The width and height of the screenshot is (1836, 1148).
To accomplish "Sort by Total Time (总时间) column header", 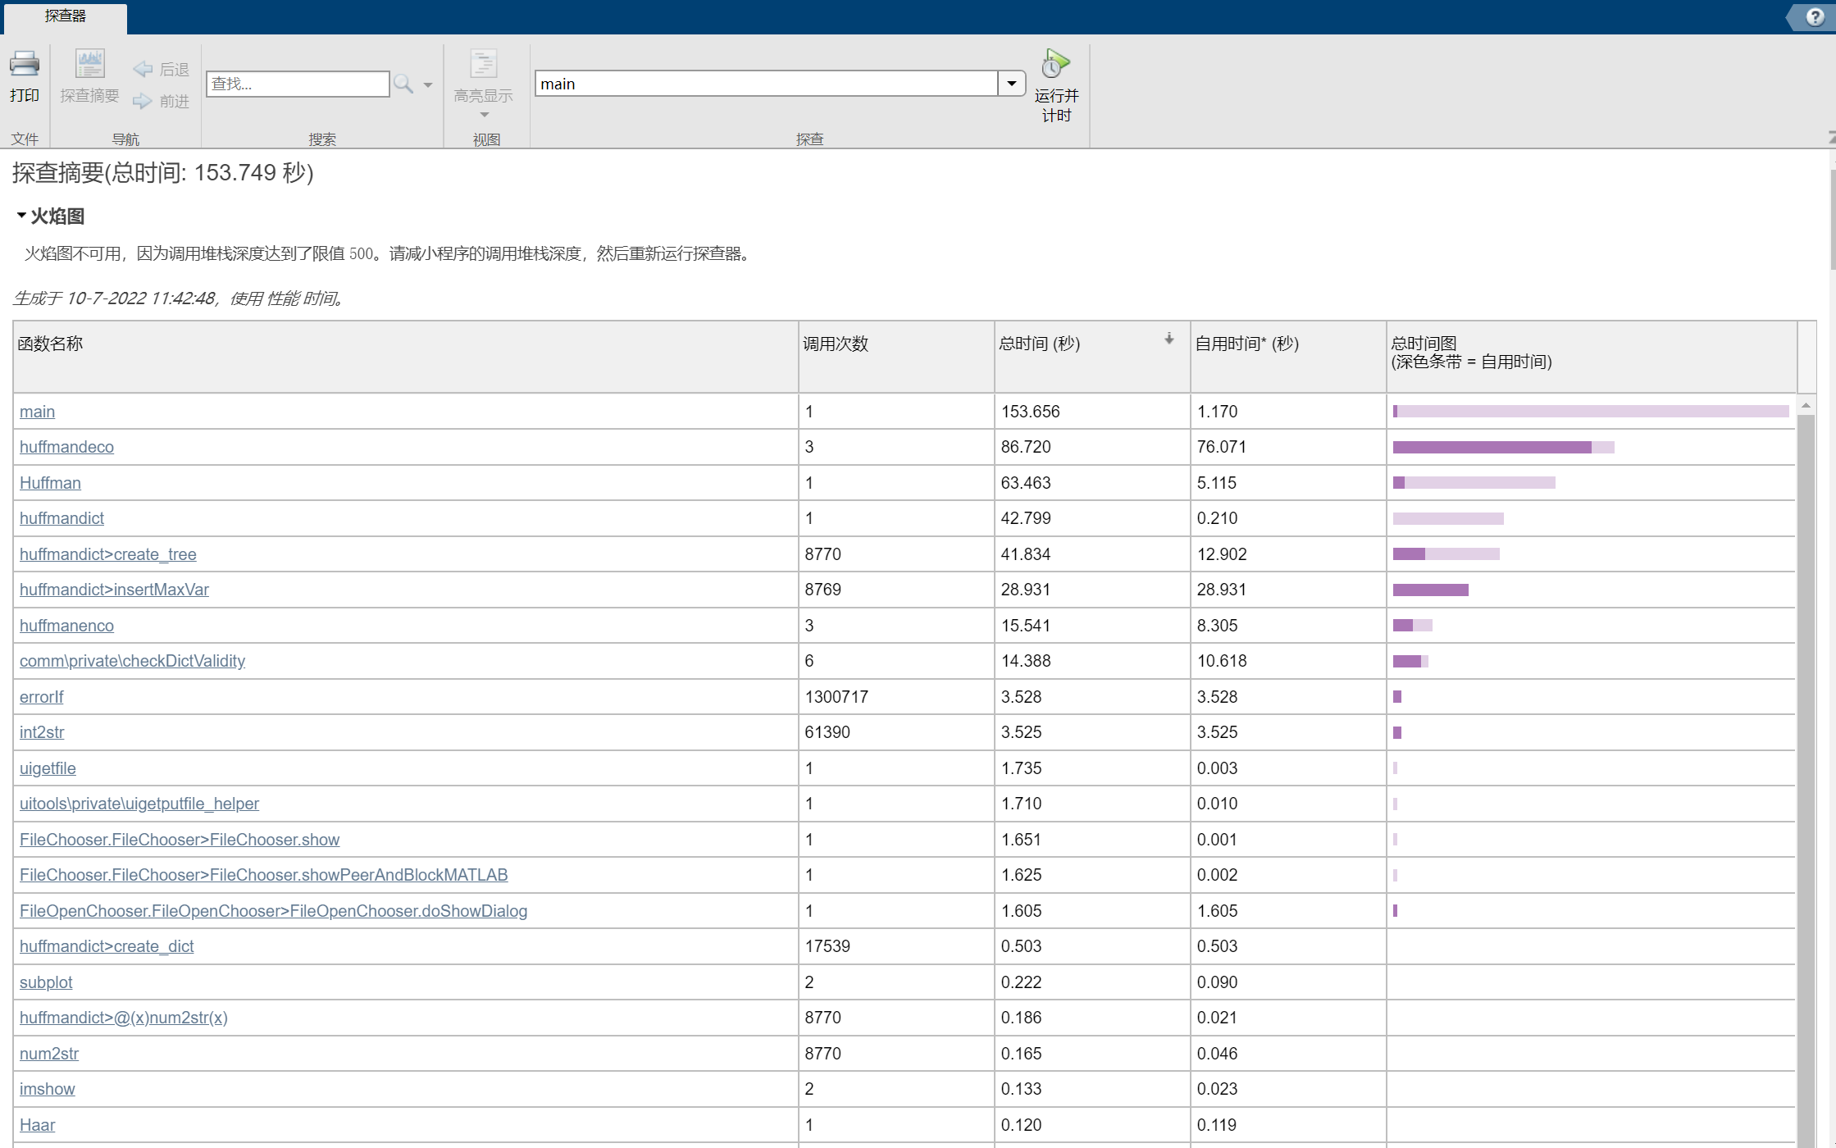I will [1039, 344].
